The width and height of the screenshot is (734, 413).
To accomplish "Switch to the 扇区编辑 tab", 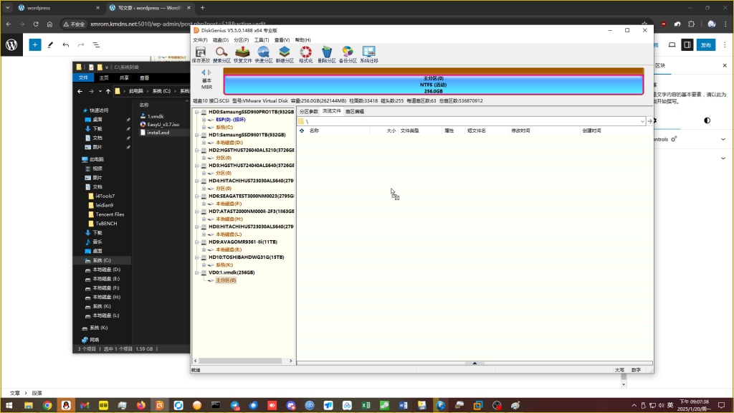I will [355, 112].
